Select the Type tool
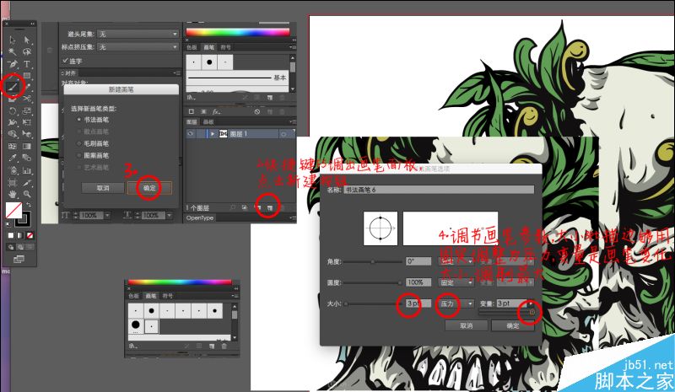 (27, 64)
